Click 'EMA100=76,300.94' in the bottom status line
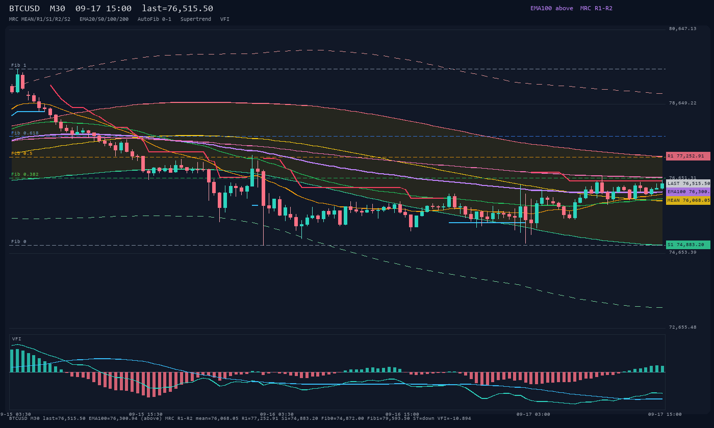This screenshot has width=714, height=428. pos(113,418)
